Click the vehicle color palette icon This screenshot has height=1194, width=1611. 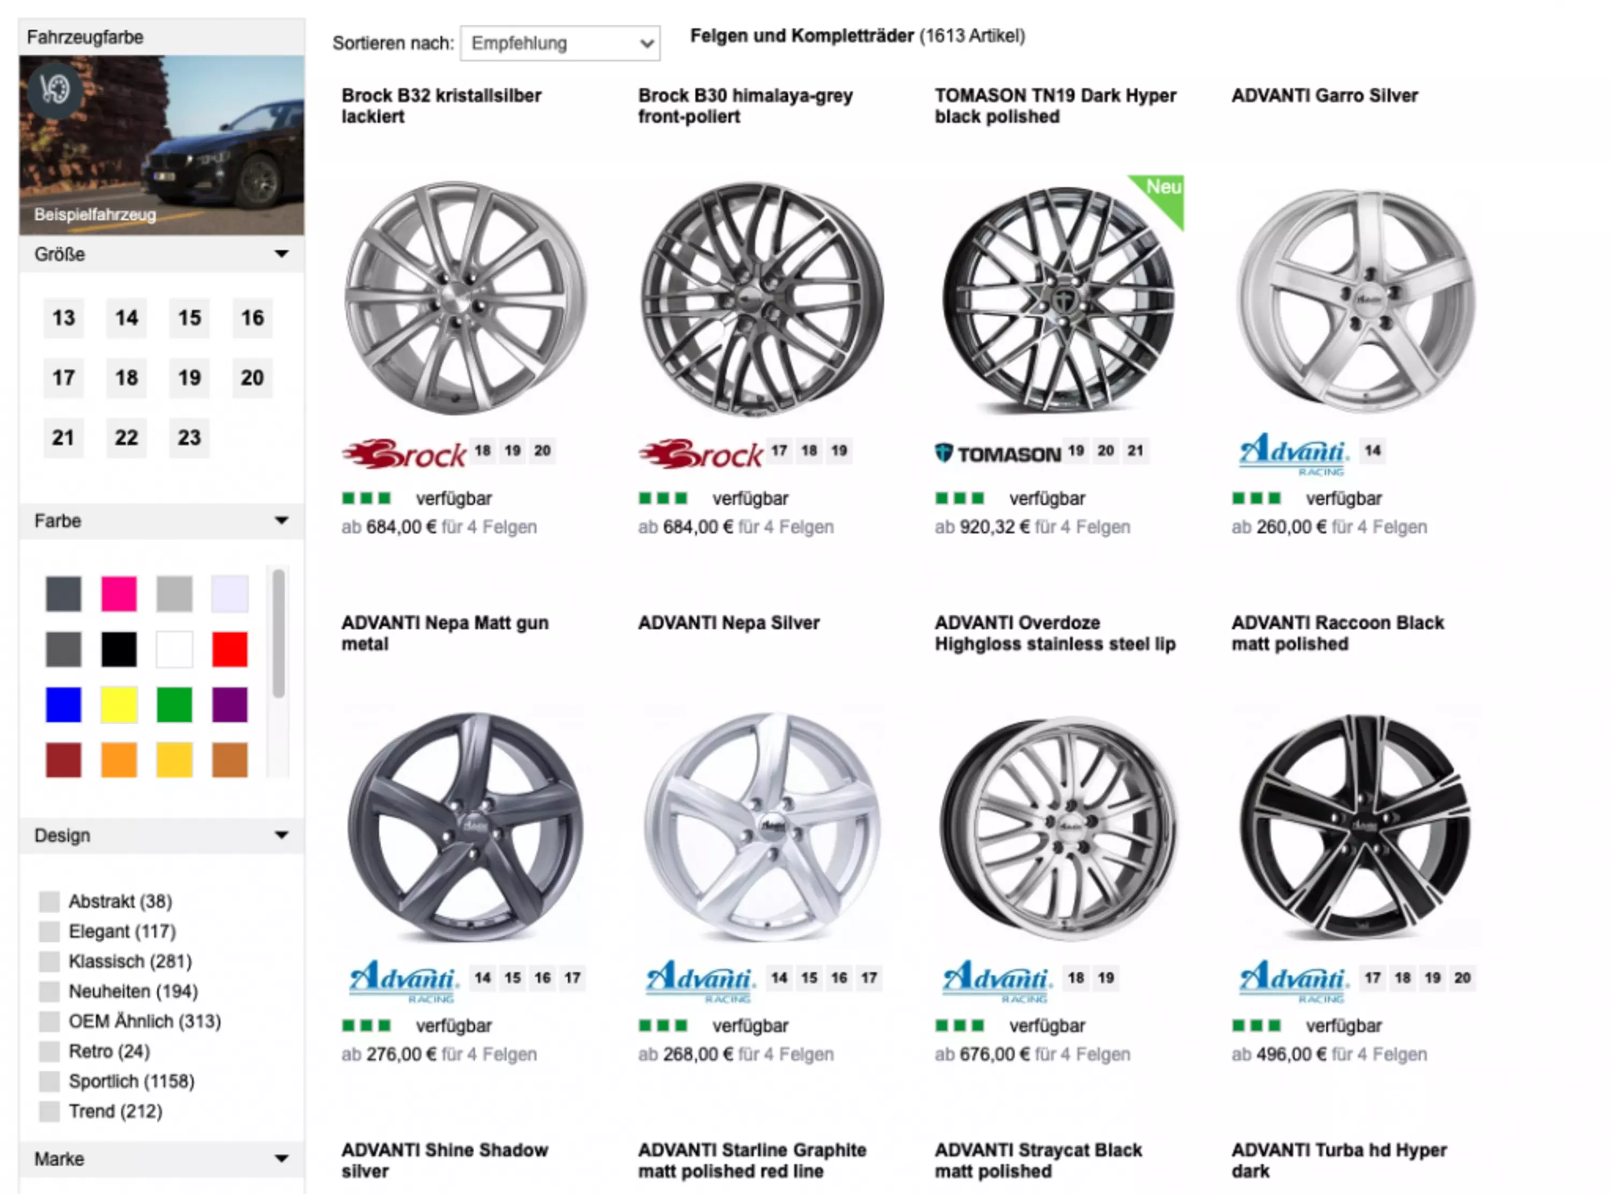click(55, 91)
